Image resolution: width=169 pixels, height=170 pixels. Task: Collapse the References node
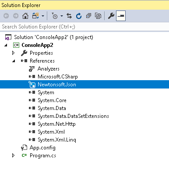tap(14, 61)
